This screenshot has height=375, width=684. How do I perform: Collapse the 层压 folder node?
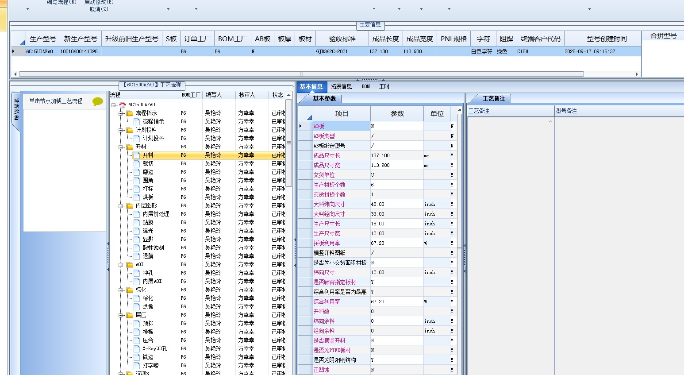click(121, 315)
